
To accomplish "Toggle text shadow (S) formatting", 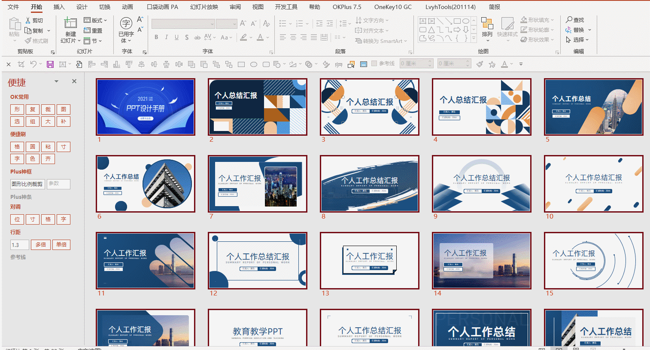I will pyautogui.click(x=187, y=37).
